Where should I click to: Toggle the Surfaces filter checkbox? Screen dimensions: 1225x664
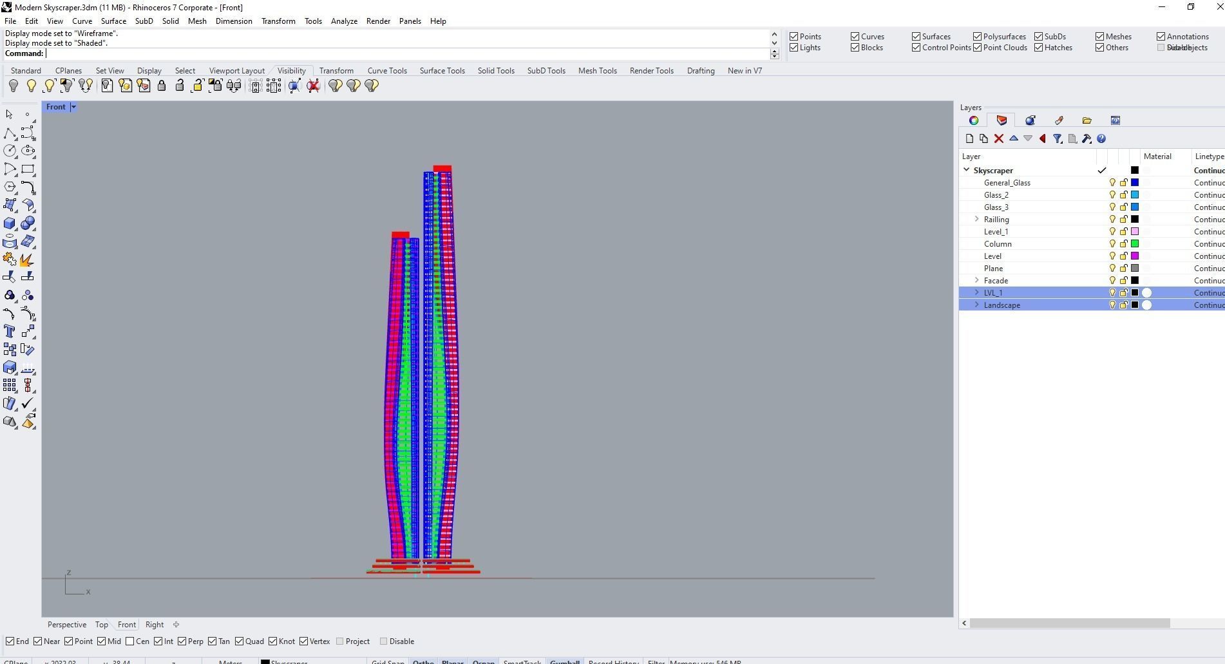click(916, 37)
